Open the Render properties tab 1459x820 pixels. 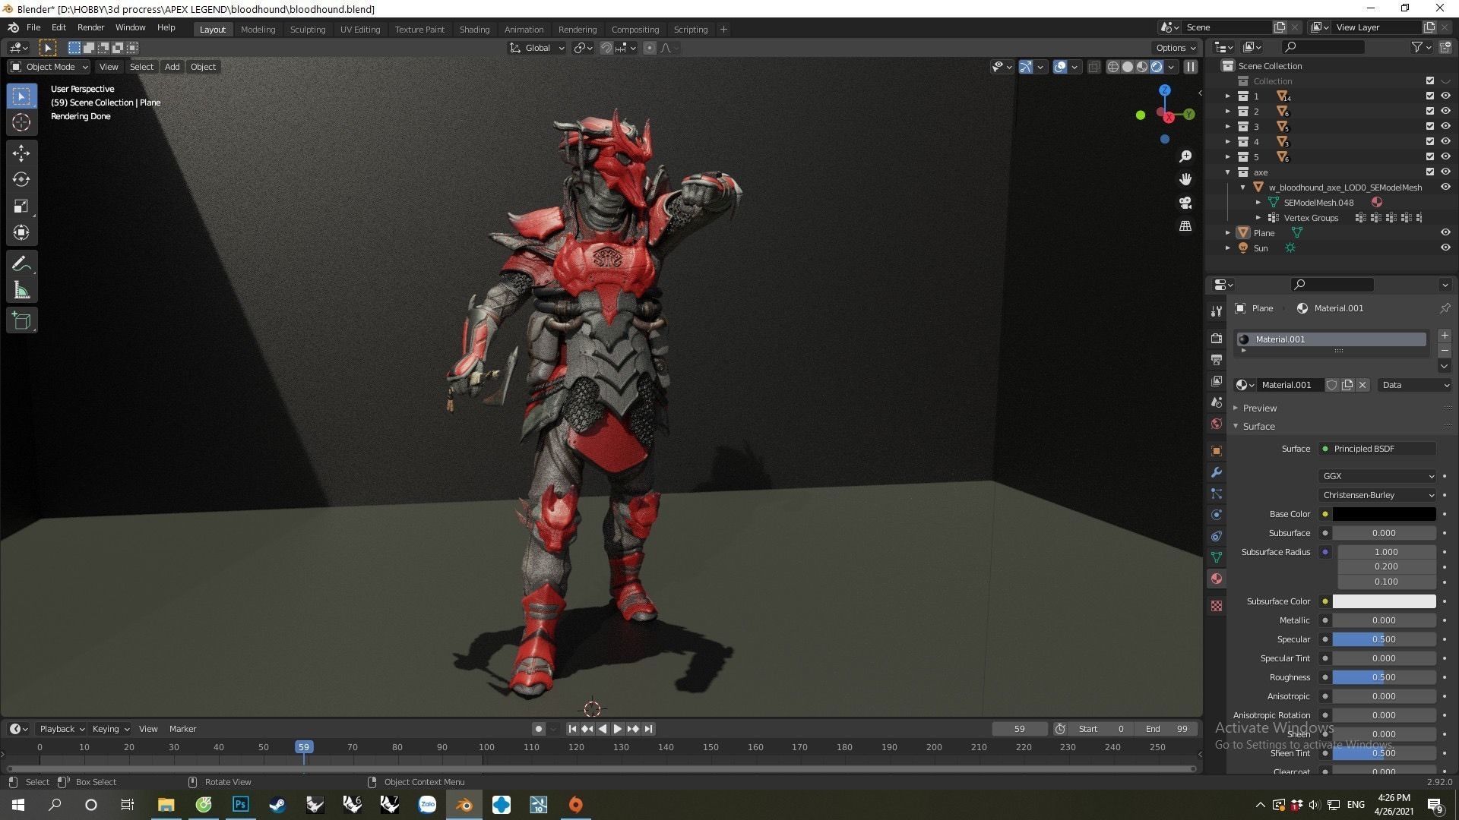click(x=1217, y=339)
